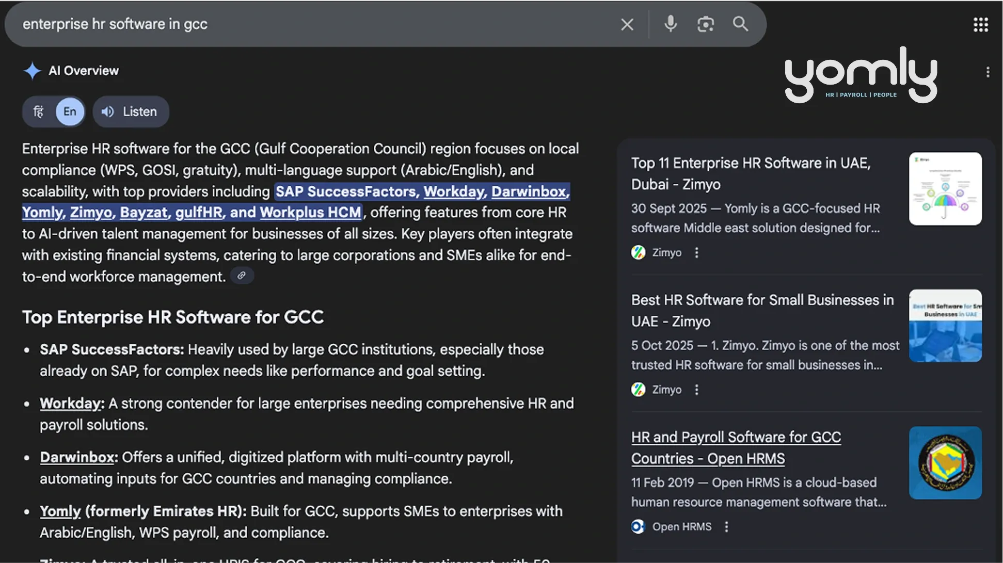1003x563 pixels.
Task: Play the AI Overview with Listen
Action: (x=131, y=111)
